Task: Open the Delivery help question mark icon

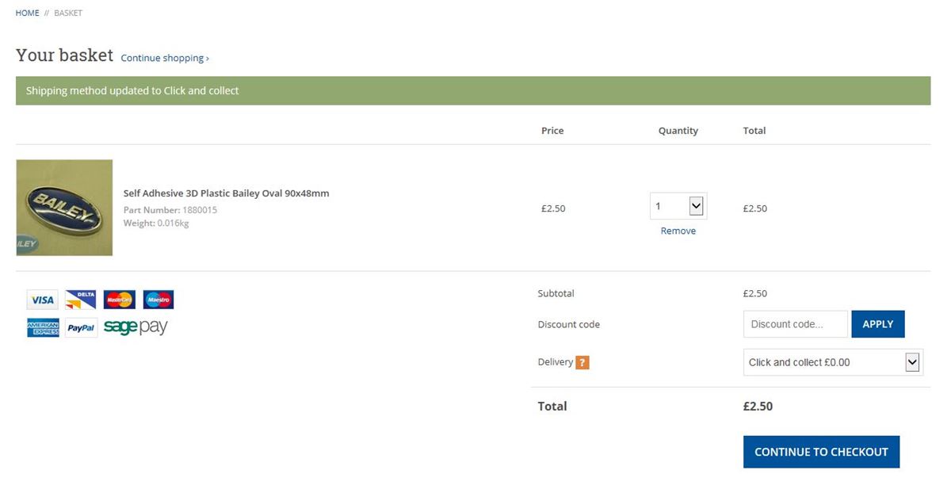Action: click(x=582, y=363)
